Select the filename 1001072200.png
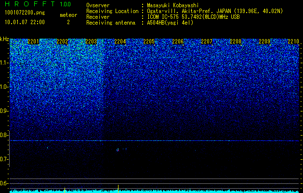Screen dimensions: 303x193 click(25, 13)
